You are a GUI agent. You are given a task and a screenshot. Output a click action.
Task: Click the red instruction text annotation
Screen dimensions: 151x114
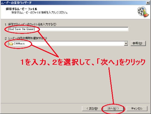coord(83,62)
